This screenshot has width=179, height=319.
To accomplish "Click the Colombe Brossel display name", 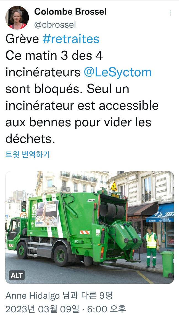I will [x=70, y=12].
